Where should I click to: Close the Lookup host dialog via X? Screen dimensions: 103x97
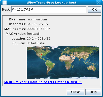click(98, 3)
